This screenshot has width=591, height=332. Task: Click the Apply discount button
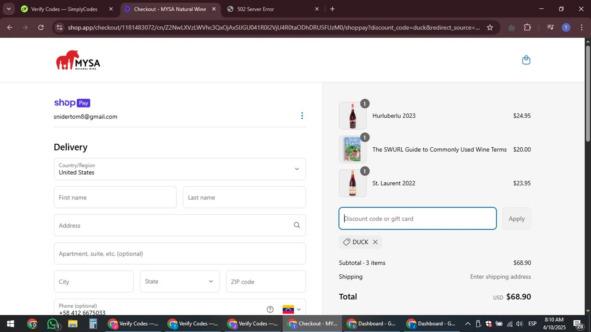517,219
